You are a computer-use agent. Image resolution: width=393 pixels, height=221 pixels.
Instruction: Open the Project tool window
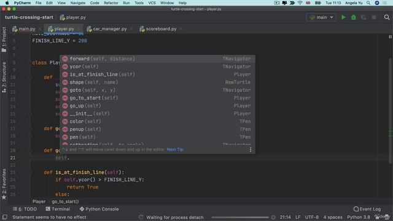coord(4,39)
